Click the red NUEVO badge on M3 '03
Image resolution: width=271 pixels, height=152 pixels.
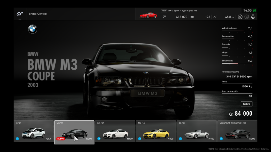coord(60,139)
